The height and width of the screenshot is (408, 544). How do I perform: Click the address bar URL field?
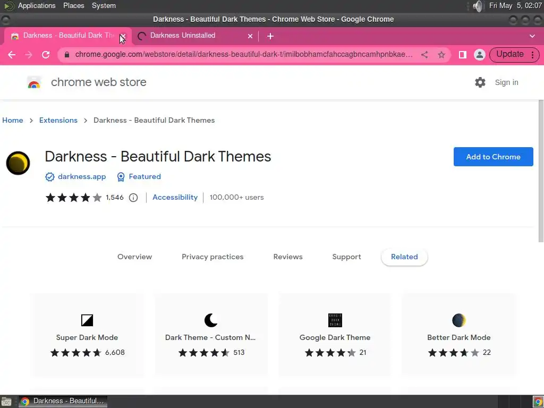point(243,55)
